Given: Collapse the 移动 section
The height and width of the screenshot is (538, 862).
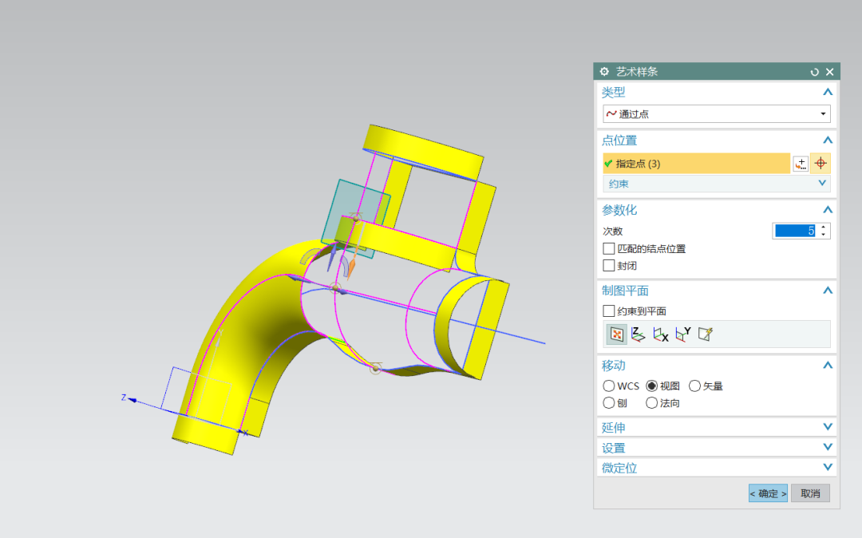Looking at the screenshot, I should click(828, 366).
